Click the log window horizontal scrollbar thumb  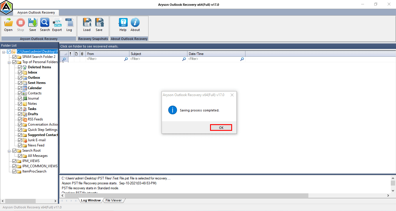[187, 195]
